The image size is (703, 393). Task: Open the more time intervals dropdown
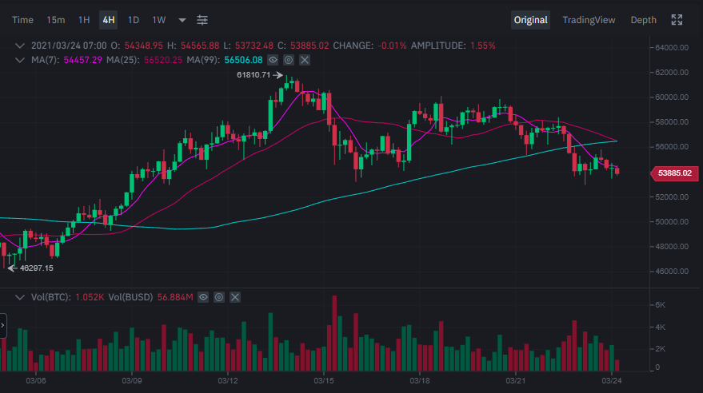click(182, 20)
